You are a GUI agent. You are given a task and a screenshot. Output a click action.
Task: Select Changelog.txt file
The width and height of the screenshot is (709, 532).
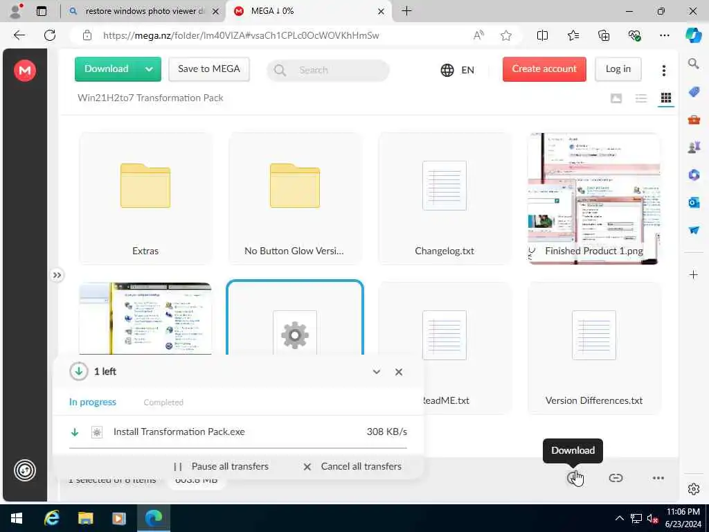click(x=445, y=198)
